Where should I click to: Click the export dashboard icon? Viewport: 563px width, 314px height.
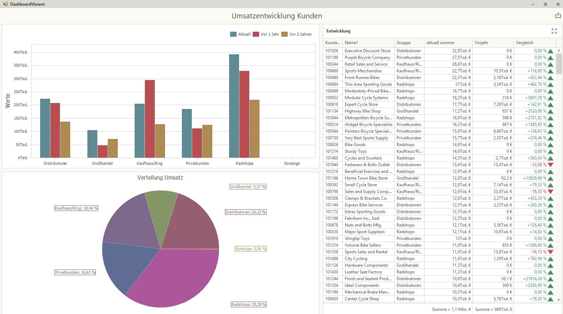pos(558,16)
